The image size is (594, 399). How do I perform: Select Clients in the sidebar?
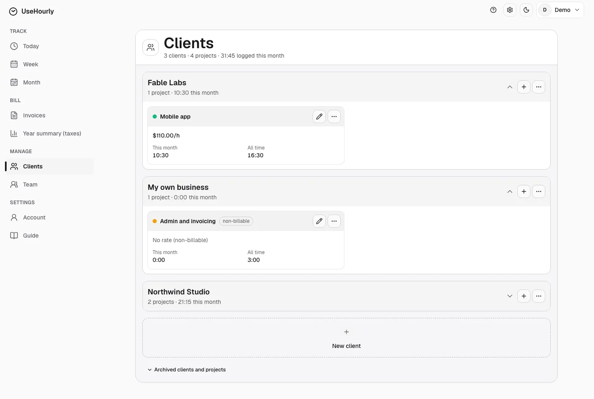[x=49, y=166]
